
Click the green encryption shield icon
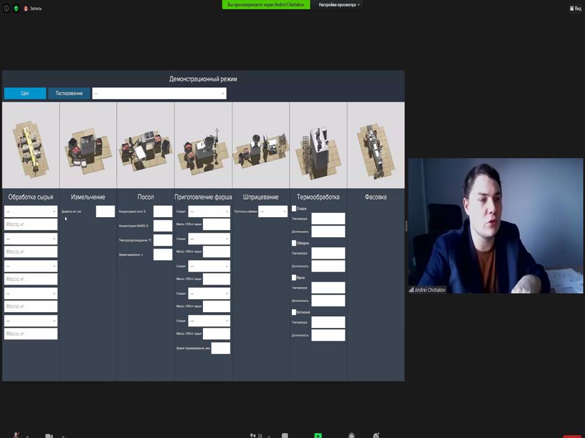tap(16, 9)
